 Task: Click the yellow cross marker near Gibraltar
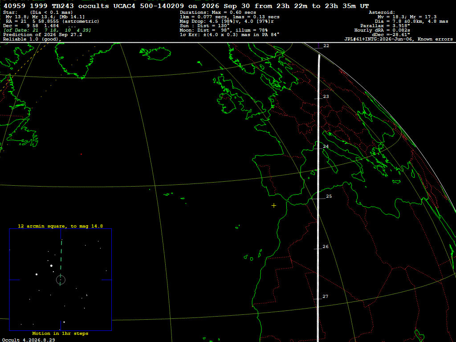[274, 206]
